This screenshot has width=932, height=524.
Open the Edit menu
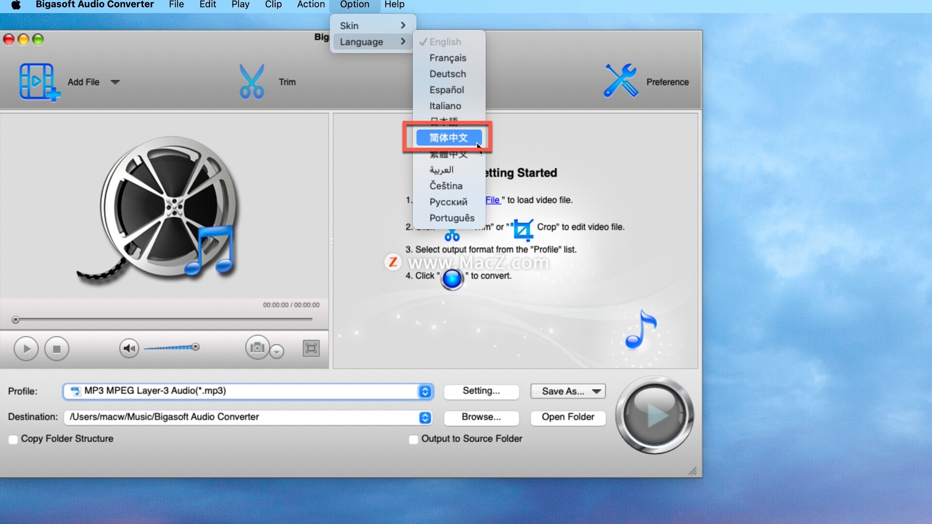pos(207,5)
